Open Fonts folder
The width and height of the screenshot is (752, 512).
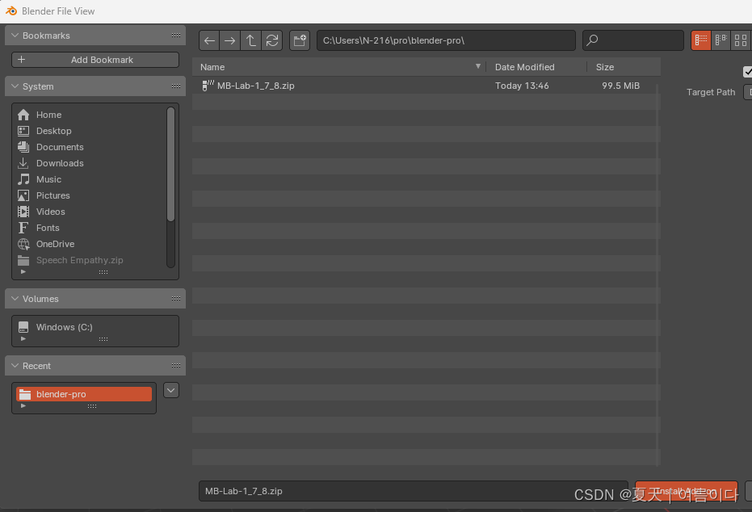click(x=91, y=229)
